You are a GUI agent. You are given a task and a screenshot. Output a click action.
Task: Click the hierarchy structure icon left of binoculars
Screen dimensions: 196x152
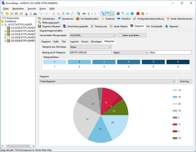click(x=78, y=13)
